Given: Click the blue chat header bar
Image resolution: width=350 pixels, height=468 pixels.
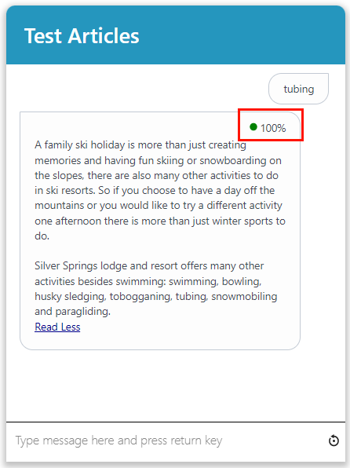Looking at the screenshot, I should pos(176,35).
